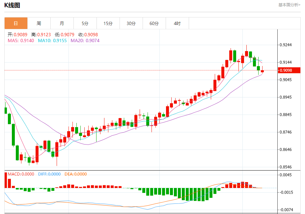The height and width of the screenshot is (214, 305).
Task: Click the 收:0.9098 close price value
Action: pyautogui.click(x=88, y=35)
